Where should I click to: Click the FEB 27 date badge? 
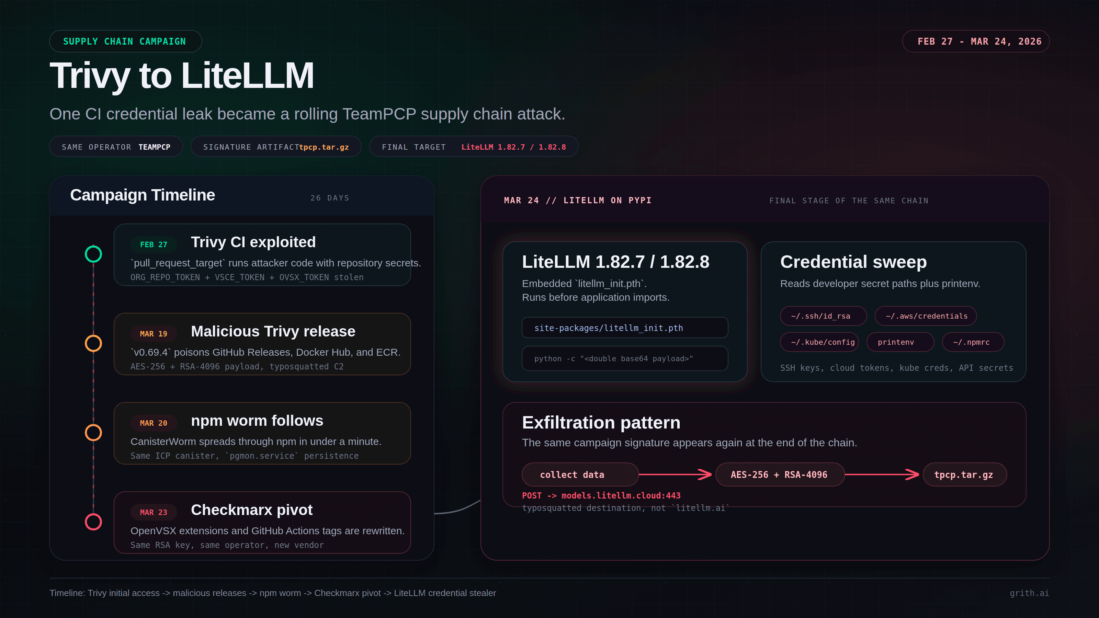pos(154,244)
